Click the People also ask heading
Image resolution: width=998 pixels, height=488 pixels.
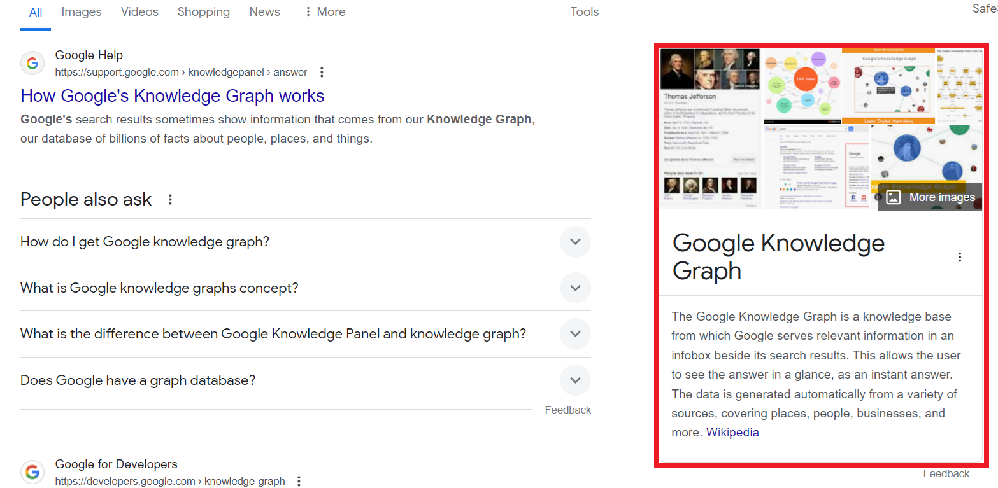86,200
